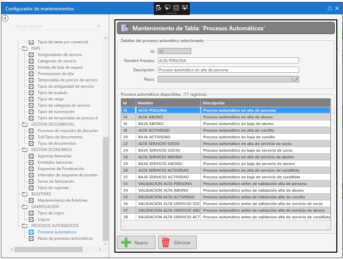Select the ALTA ACTIVIDAD row
This screenshot has width=343, height=259.
226,130
